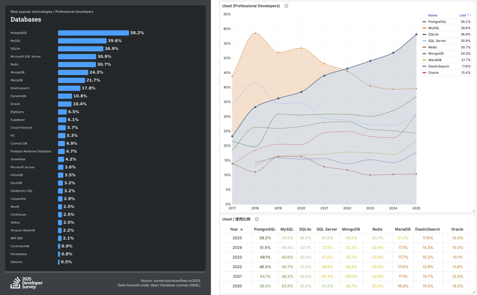
Task: Select the 2025 year cell in the table
Action: (x=237, y=238)
